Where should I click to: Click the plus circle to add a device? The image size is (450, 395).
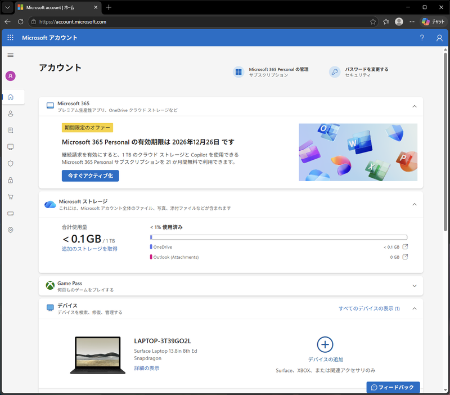click(325, 344)
